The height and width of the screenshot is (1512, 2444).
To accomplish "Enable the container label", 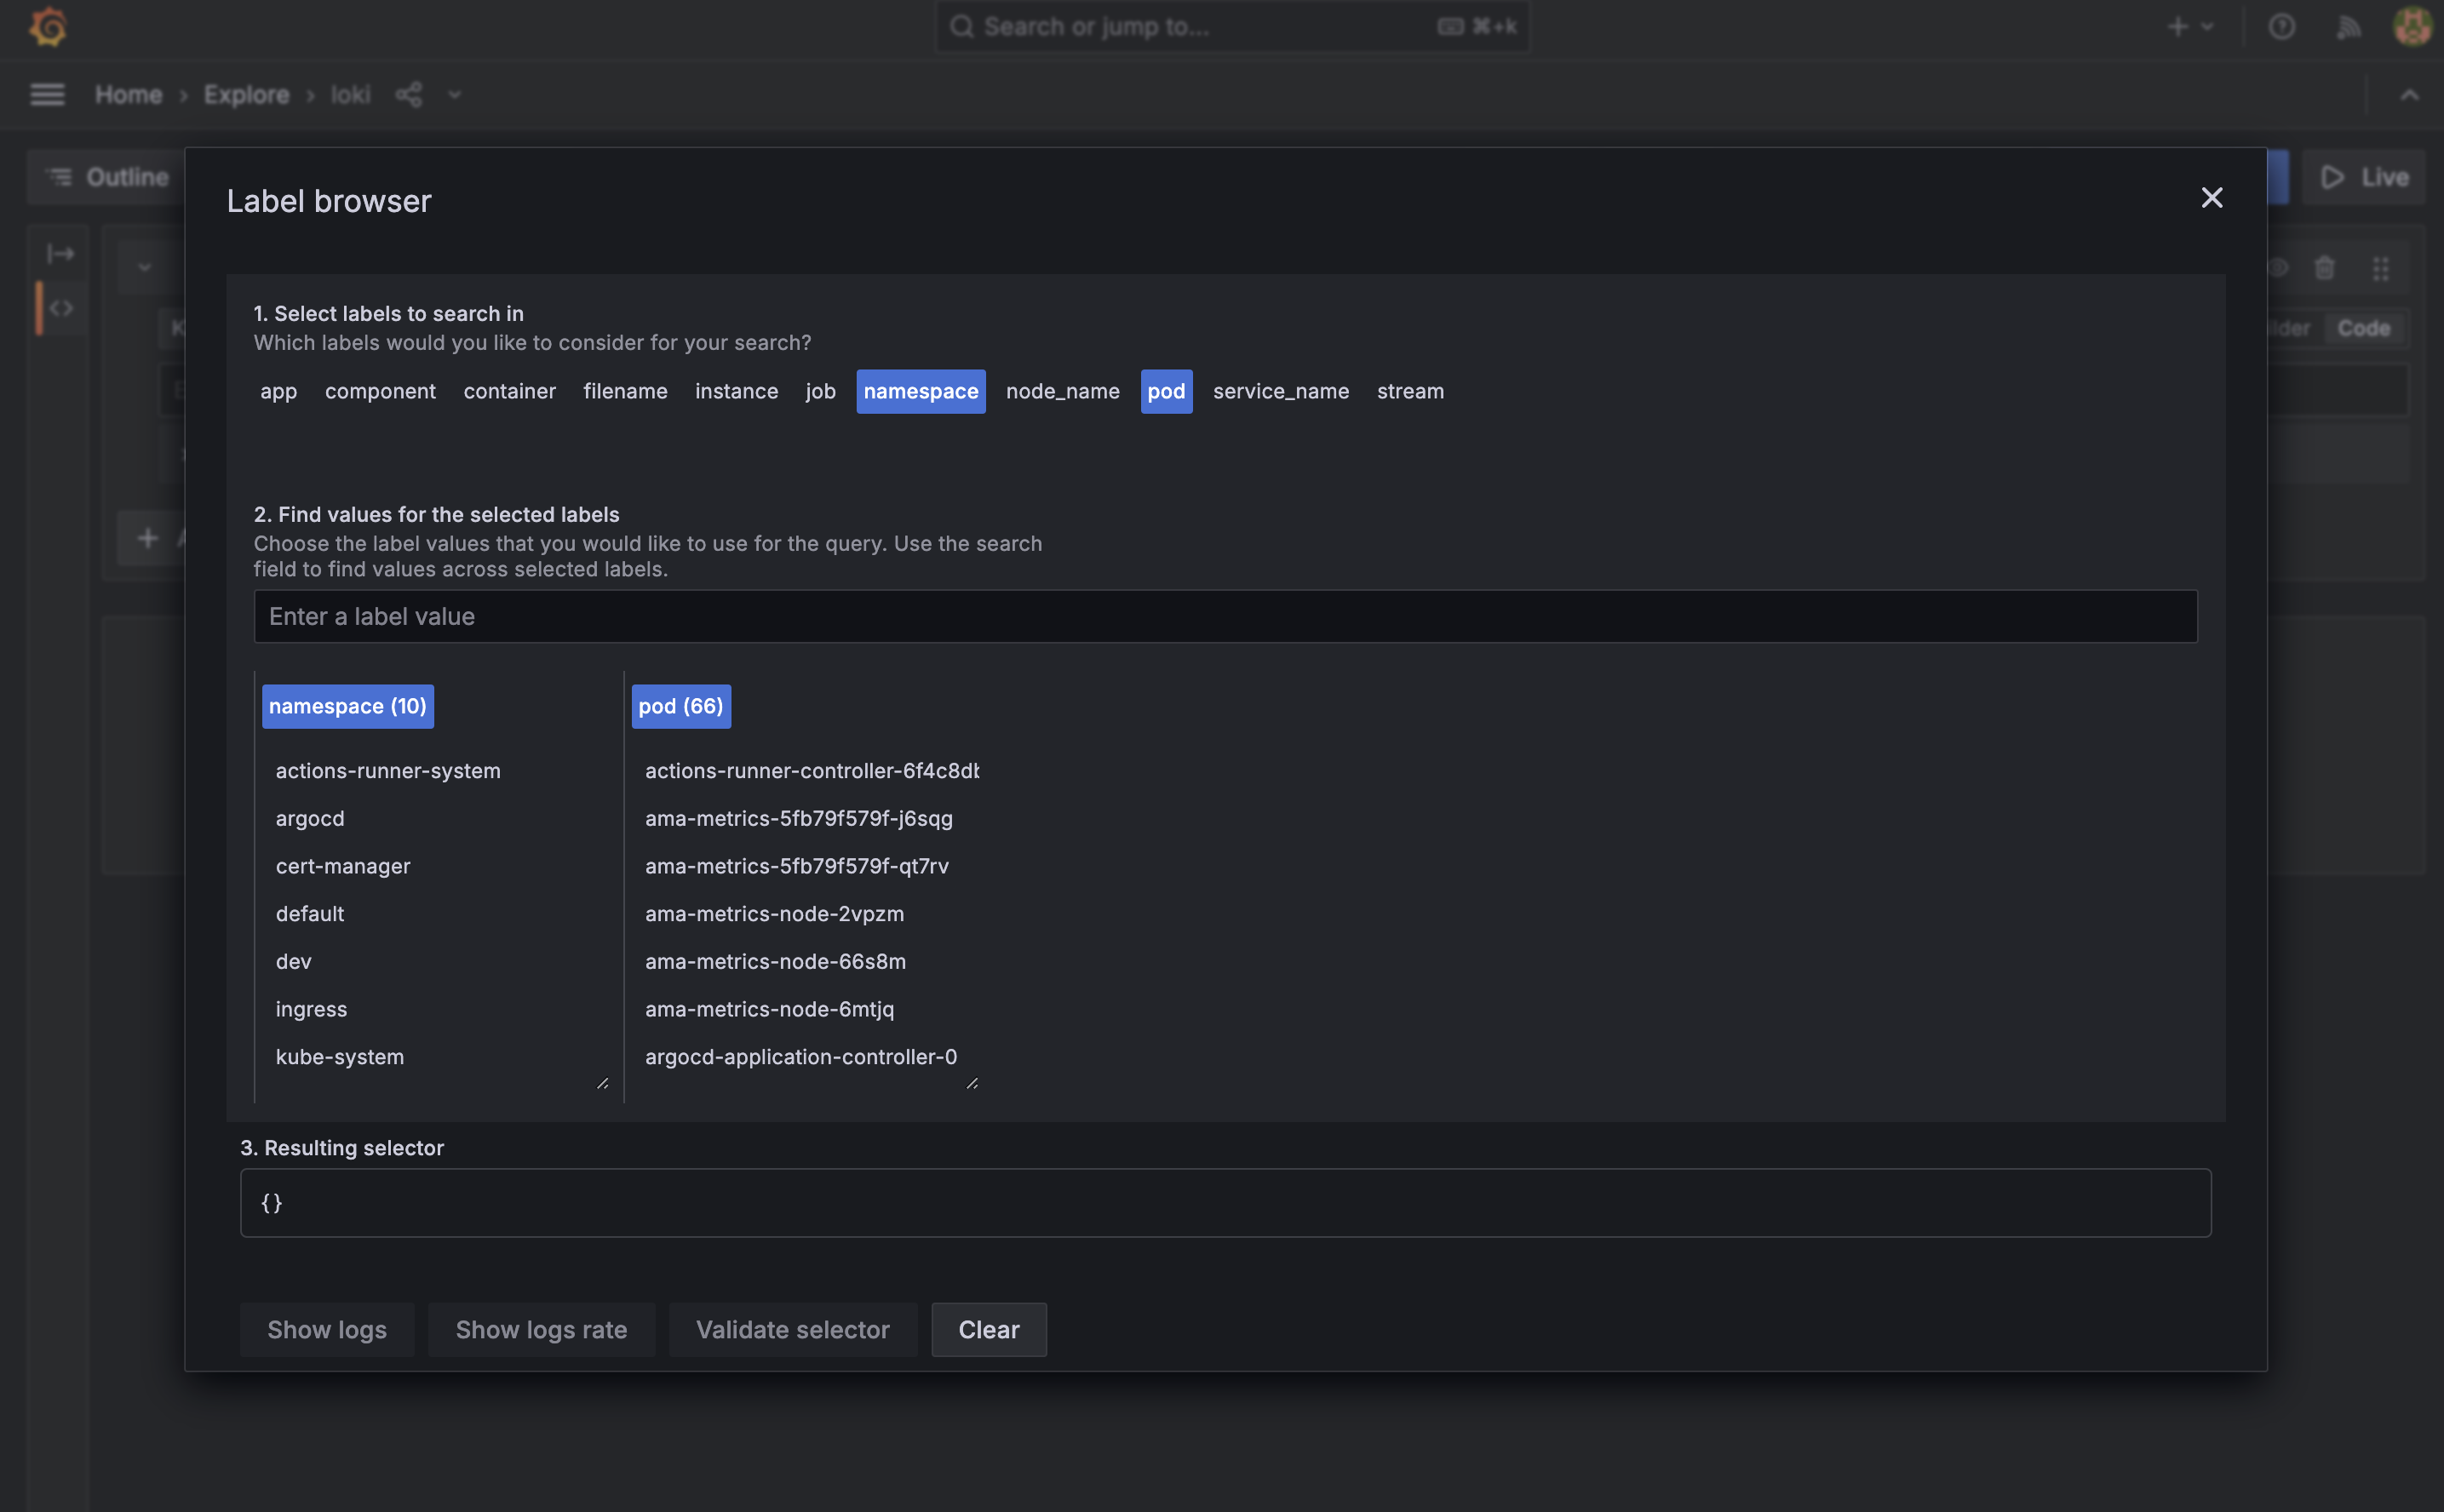I will tap(509, 391).
